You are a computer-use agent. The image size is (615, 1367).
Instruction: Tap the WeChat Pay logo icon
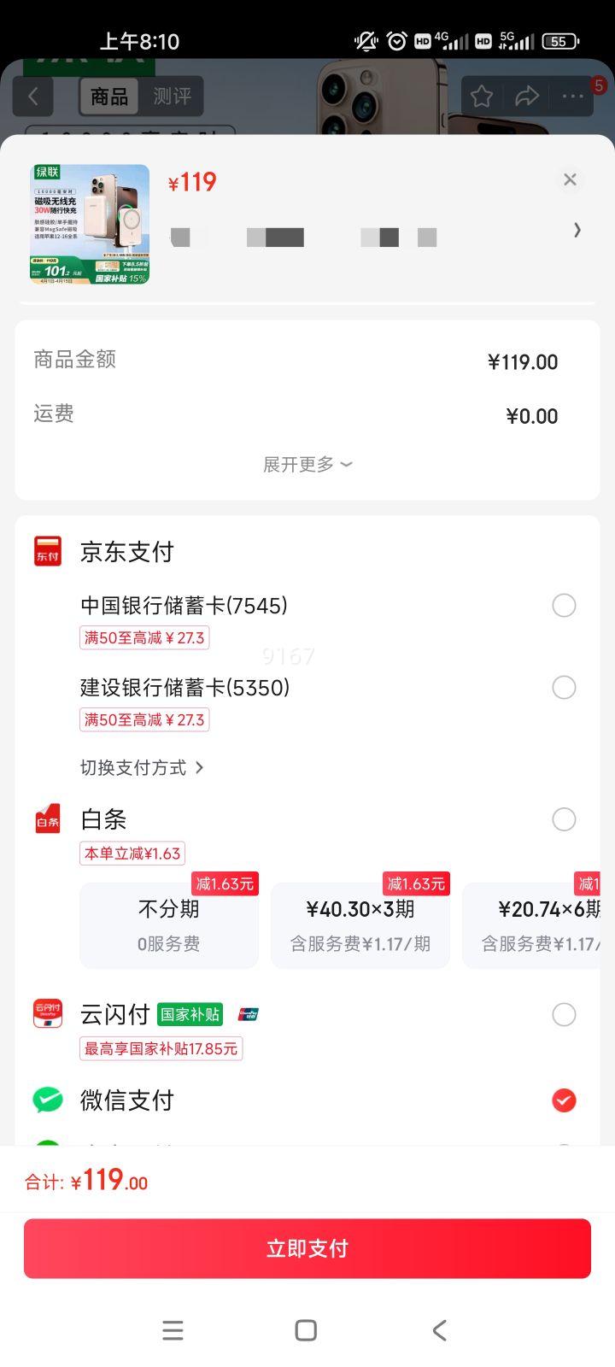pos(48,1100)
